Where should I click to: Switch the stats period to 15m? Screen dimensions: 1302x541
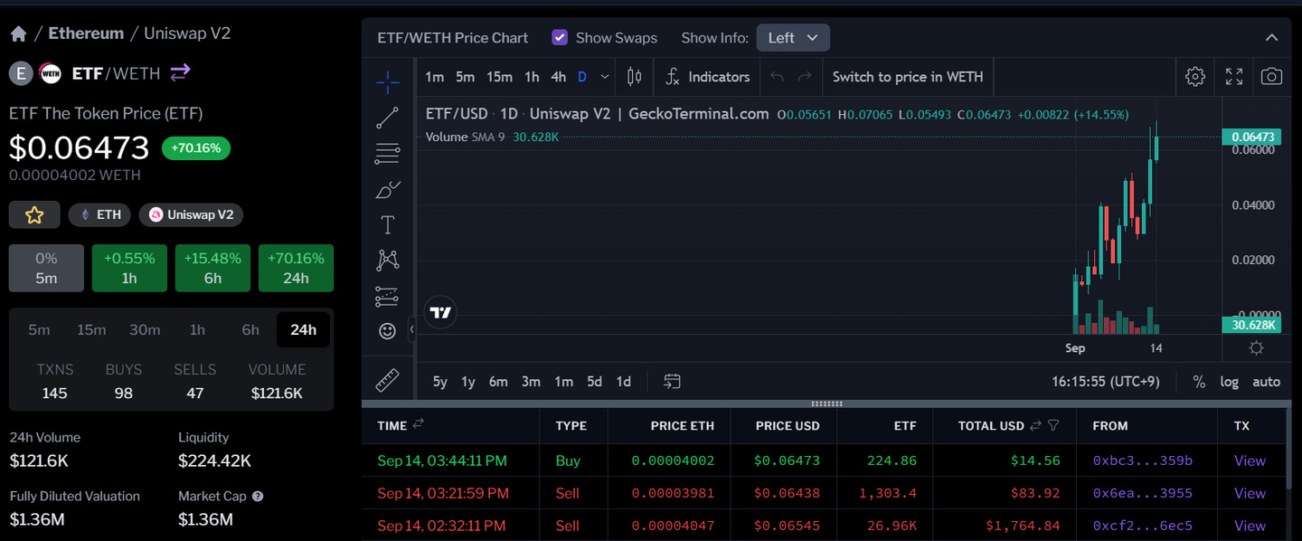click(x=91, y=329)
